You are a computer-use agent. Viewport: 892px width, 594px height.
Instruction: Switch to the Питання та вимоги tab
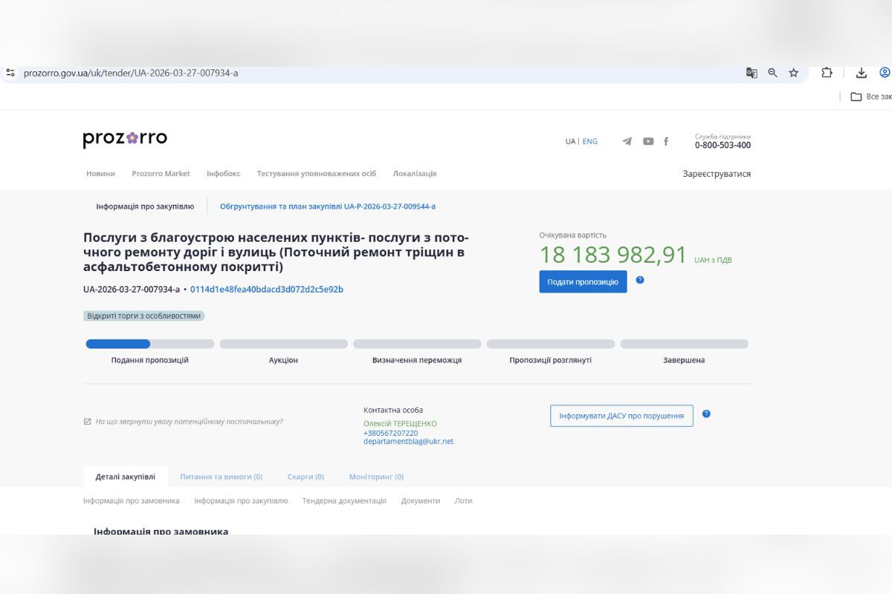point(220,477)
